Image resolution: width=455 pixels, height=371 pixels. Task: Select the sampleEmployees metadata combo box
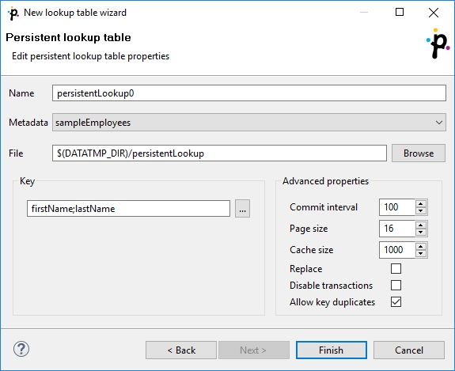click(249, 123)
